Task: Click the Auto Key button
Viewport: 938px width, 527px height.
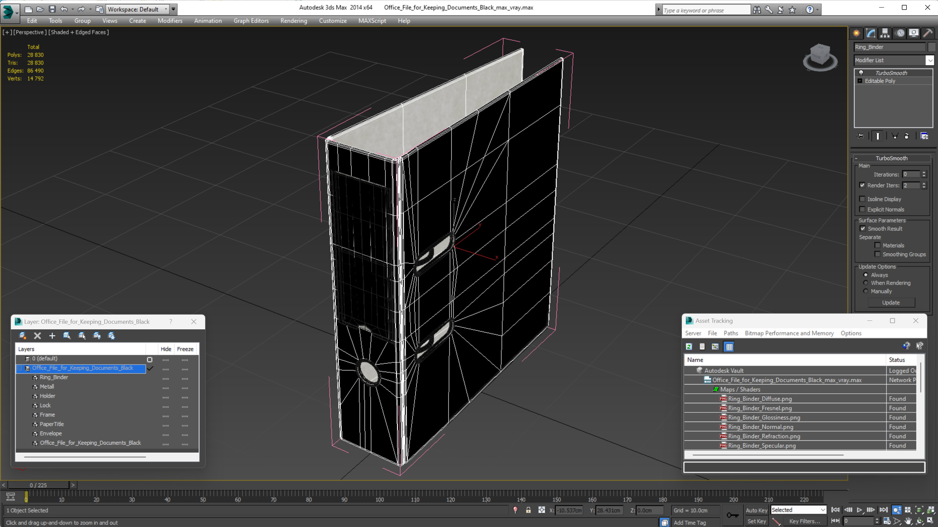Action: click(x=756, y=510)
